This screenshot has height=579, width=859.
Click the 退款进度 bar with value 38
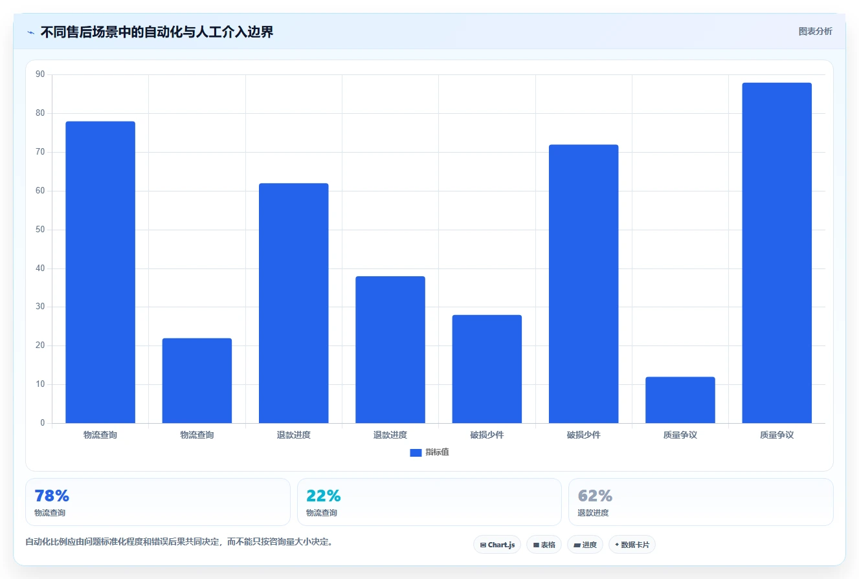point(390,350)
